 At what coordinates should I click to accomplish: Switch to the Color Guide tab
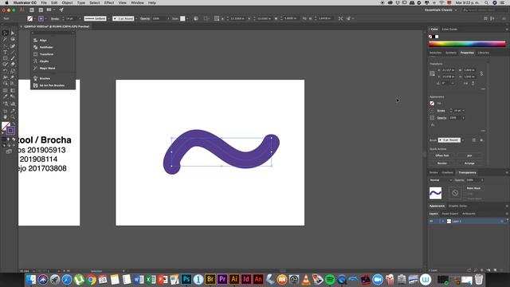point(449,29)
